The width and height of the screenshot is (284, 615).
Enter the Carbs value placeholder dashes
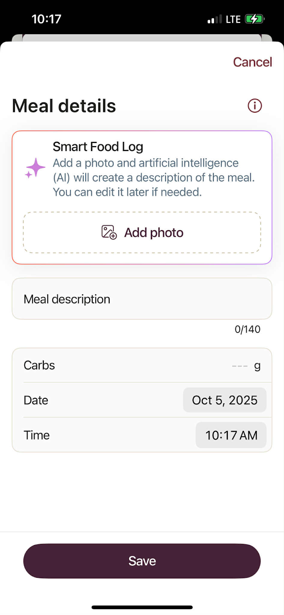[x=240, y=366]
